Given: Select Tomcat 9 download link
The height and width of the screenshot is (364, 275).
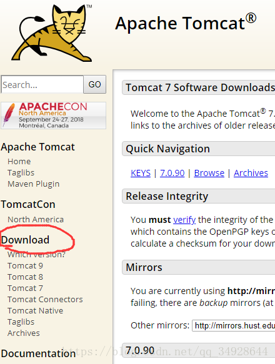Looking at the screenshot, I should pos(25,265).
